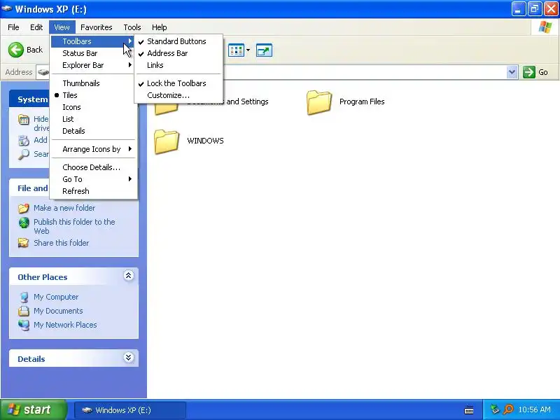
Task: Go to My Network Places link
Action: (x=65, y=325)
